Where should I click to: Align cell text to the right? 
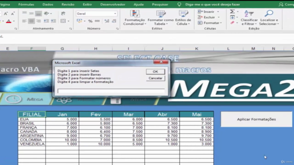[x=39, y=21]
